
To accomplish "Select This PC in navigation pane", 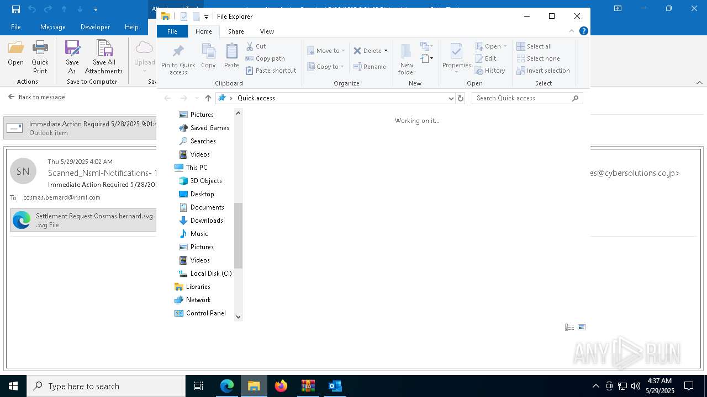I will 191,168.
